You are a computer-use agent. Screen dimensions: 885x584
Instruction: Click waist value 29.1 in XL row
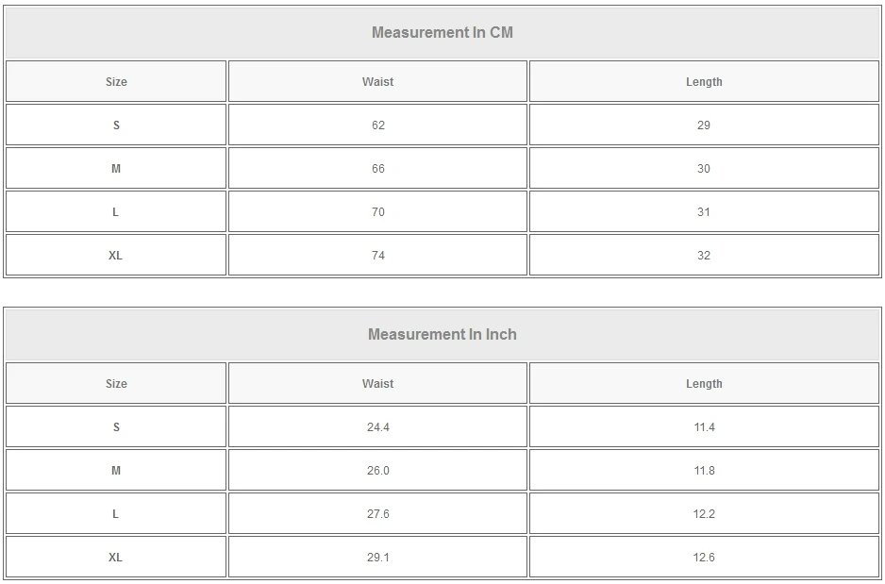(x=377, y=558)
